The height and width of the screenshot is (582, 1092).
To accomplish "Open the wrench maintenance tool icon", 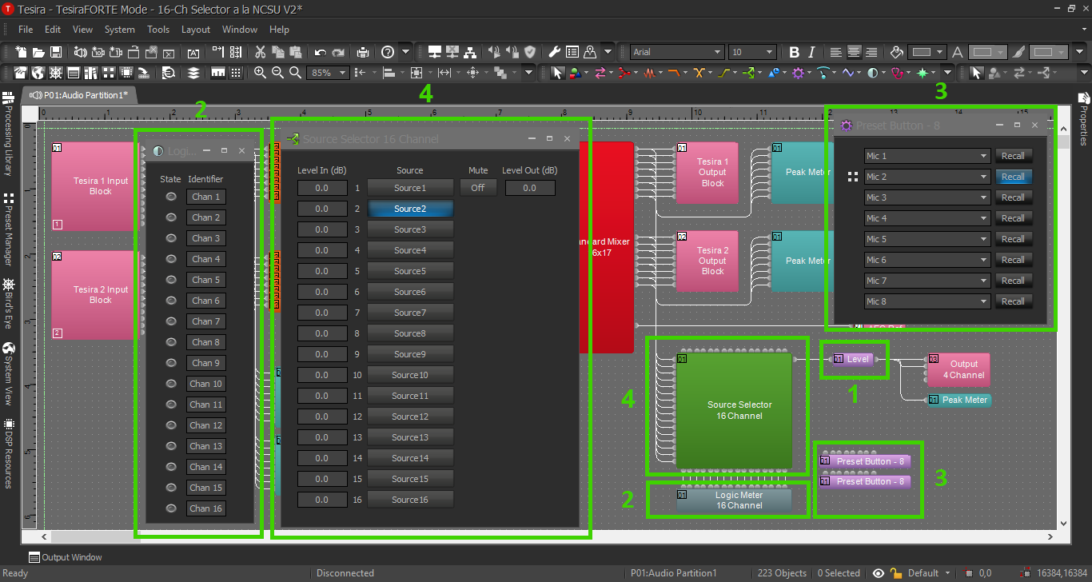I will (554, 52).
